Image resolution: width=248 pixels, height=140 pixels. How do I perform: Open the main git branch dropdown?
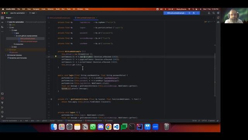pyautogui.click(x=33, y=13)
